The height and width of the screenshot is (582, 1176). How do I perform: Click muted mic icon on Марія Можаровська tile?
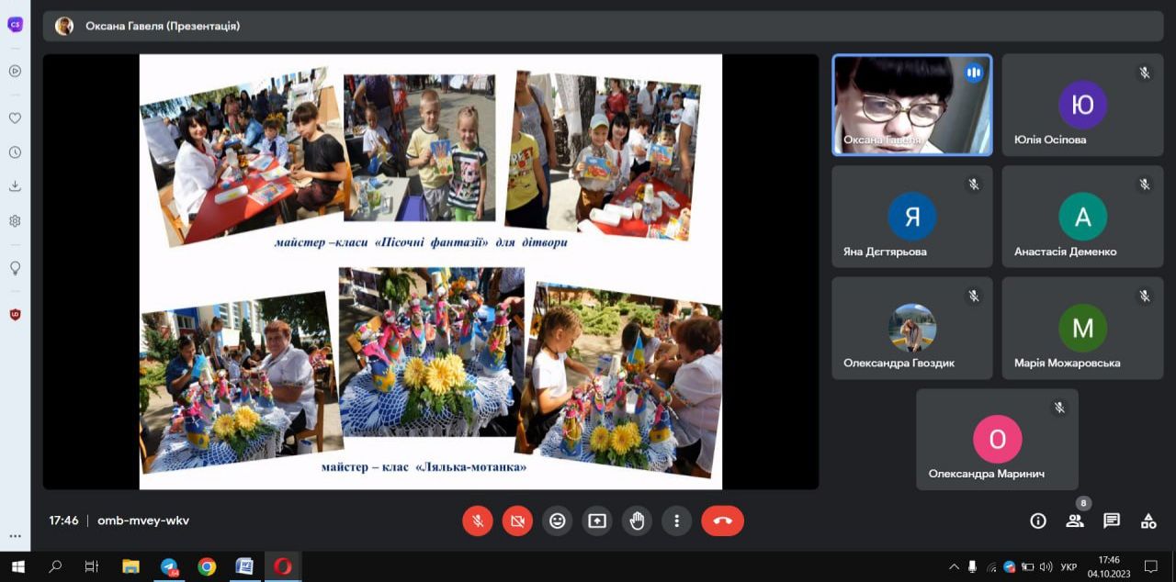[1144, 296]
